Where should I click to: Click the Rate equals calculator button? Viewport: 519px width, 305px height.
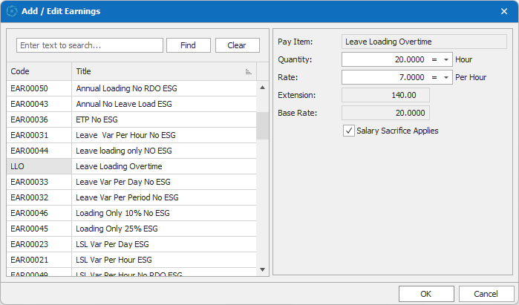click(x=434, y=77)
